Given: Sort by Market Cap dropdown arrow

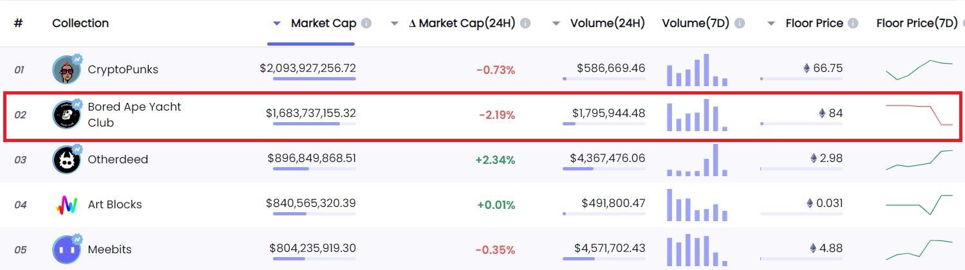Looking at the screenshot, I should tap(277, 23).
